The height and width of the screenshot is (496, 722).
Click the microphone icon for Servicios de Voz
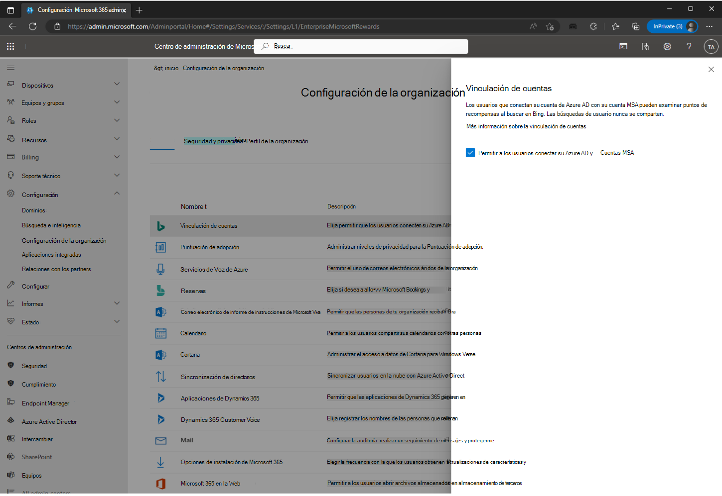pos(160,269)
